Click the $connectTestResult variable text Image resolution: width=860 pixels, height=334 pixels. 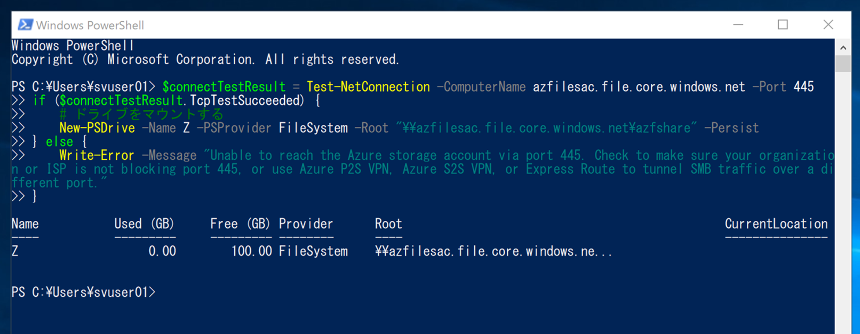[224, 87]
